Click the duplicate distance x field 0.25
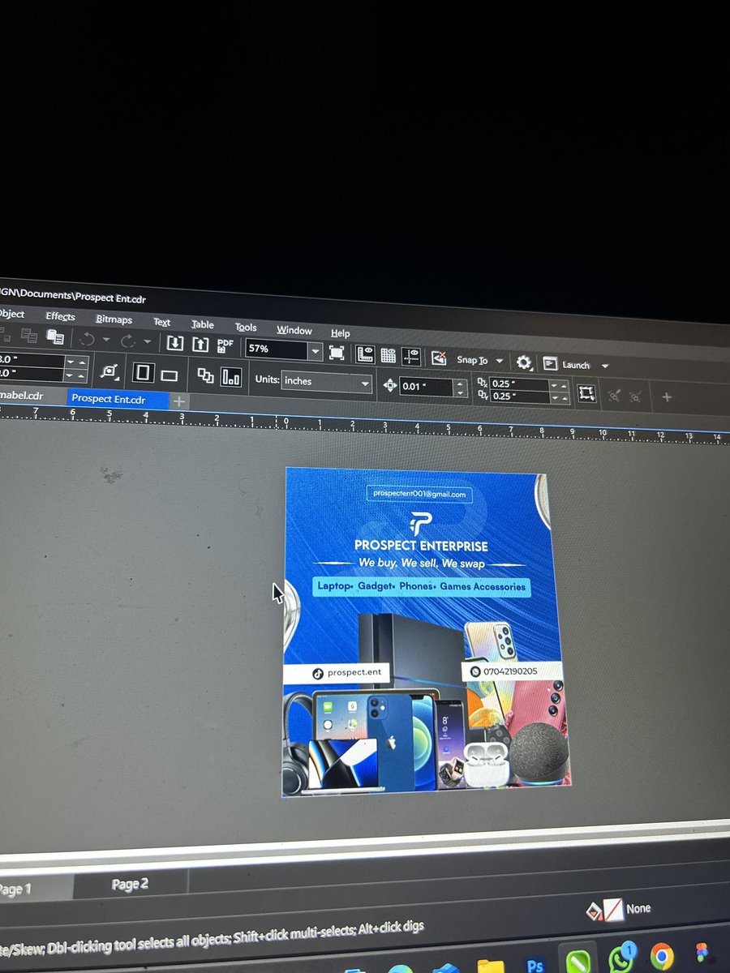 pyautogui.click(x=520, y=384)
